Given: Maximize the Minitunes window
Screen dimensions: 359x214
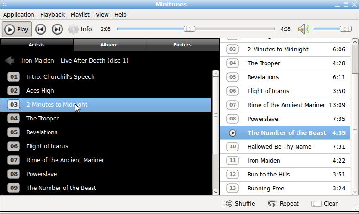Looking at the screenshot, I should point(346,5).
